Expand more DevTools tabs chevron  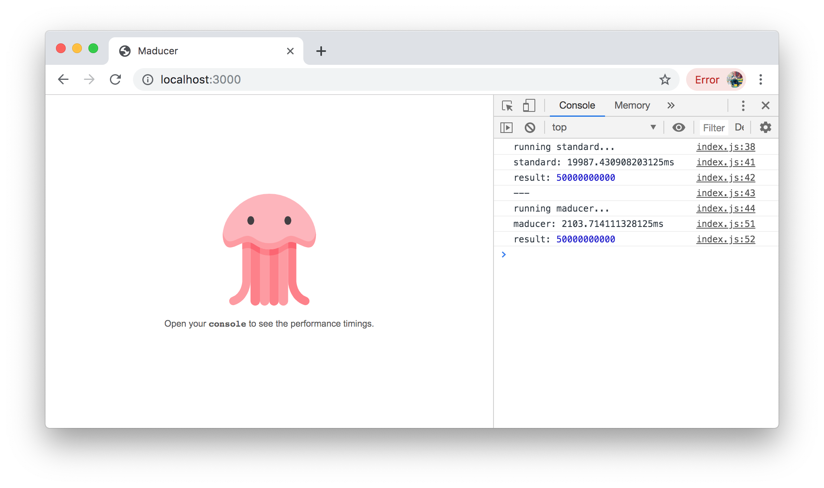coord(671,105)
